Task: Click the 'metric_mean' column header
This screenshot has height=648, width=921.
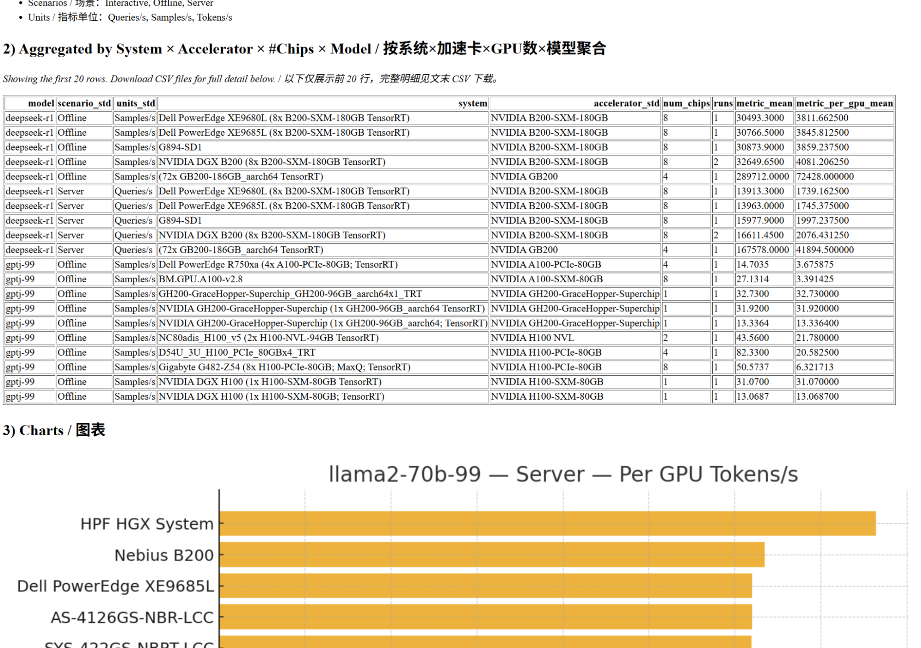Action: (764, 103)
